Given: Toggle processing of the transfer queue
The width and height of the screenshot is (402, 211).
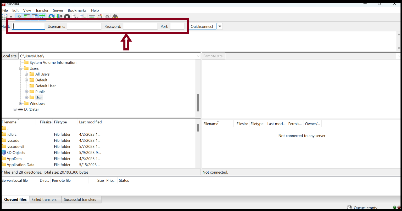Looking at the screenshot, I should click(59, 17).
